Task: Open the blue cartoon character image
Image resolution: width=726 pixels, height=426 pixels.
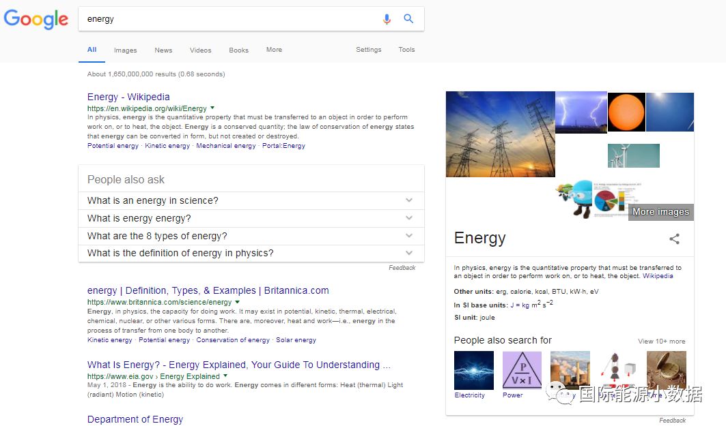Action: (574, 198)
